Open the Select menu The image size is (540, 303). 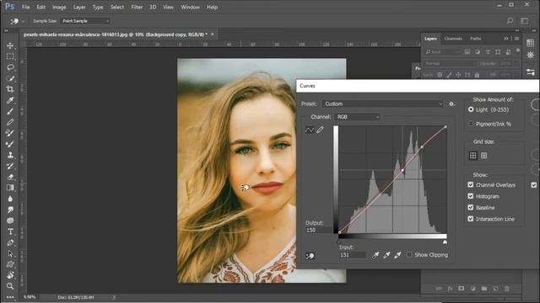117,7
